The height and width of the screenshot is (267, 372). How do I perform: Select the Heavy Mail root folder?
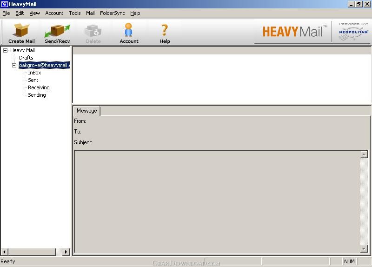22,50
